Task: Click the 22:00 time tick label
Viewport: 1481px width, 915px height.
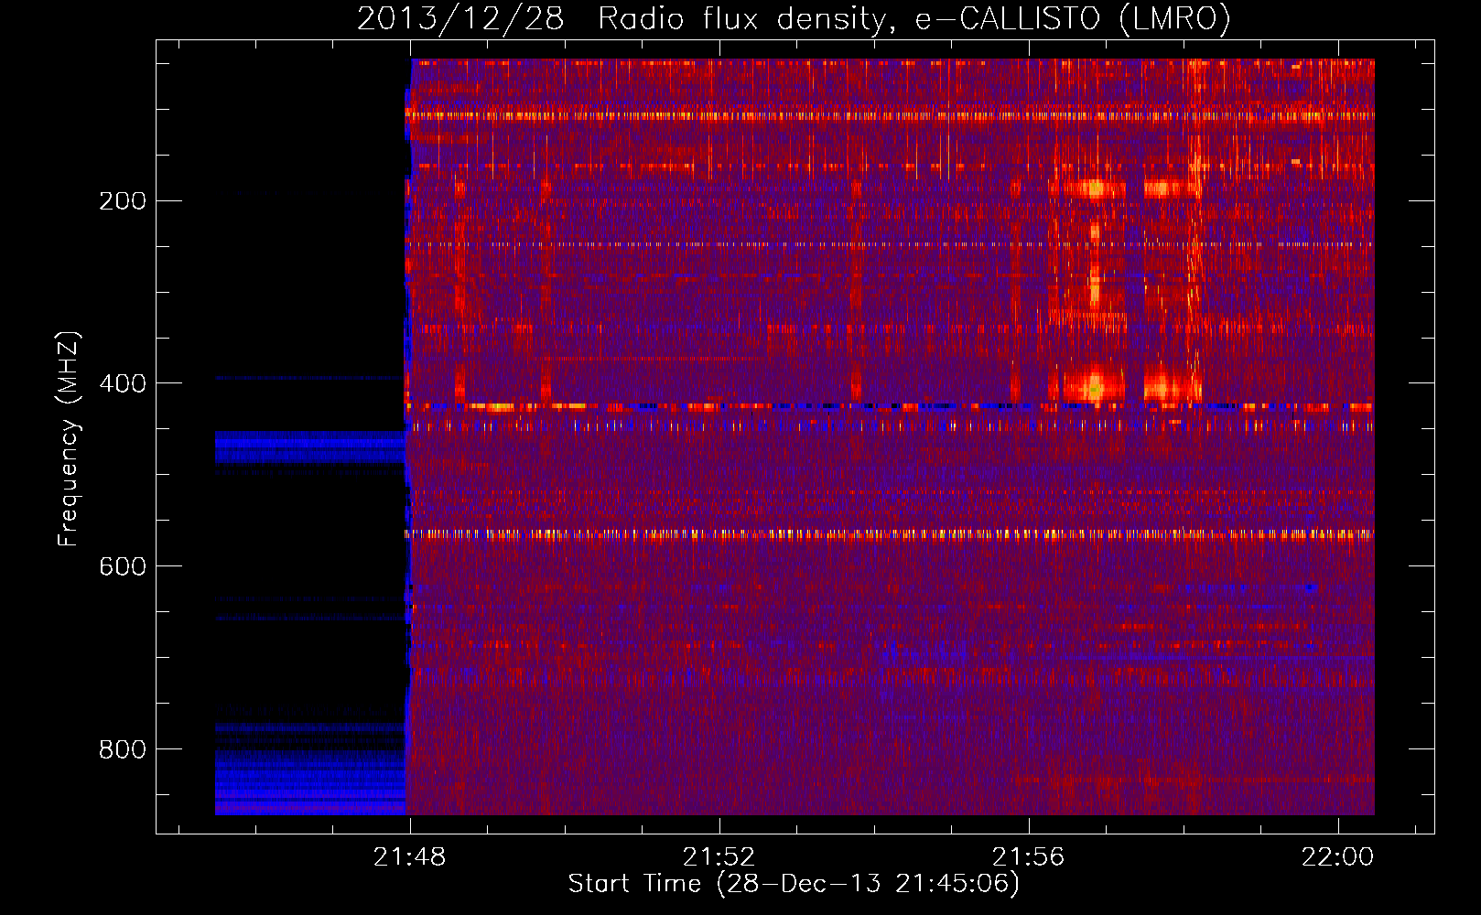Action: pos(1338,856)
